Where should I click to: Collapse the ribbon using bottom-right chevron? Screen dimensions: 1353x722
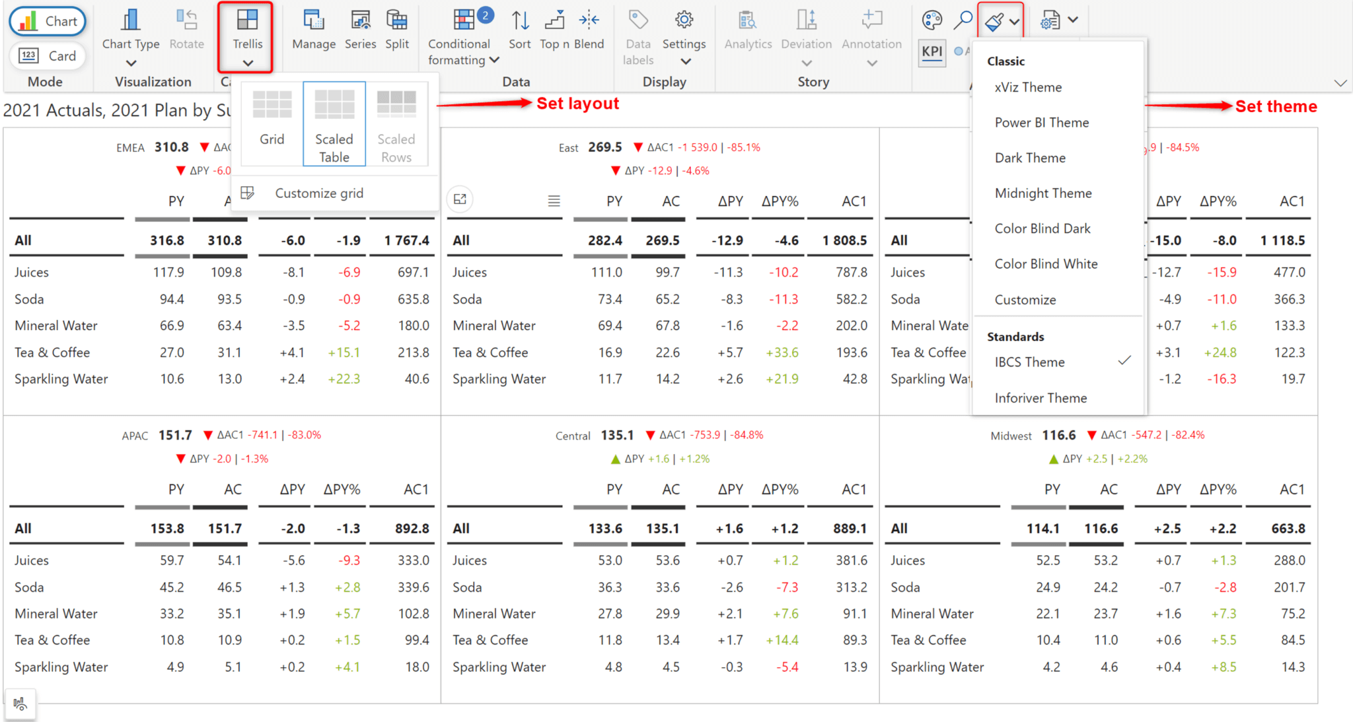(1340, 83)
